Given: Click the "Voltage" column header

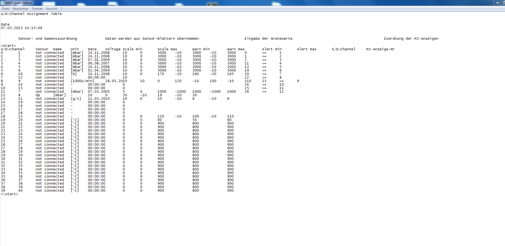Looking at the screenshot, I should pyautogui.click(x=113, y=49).
